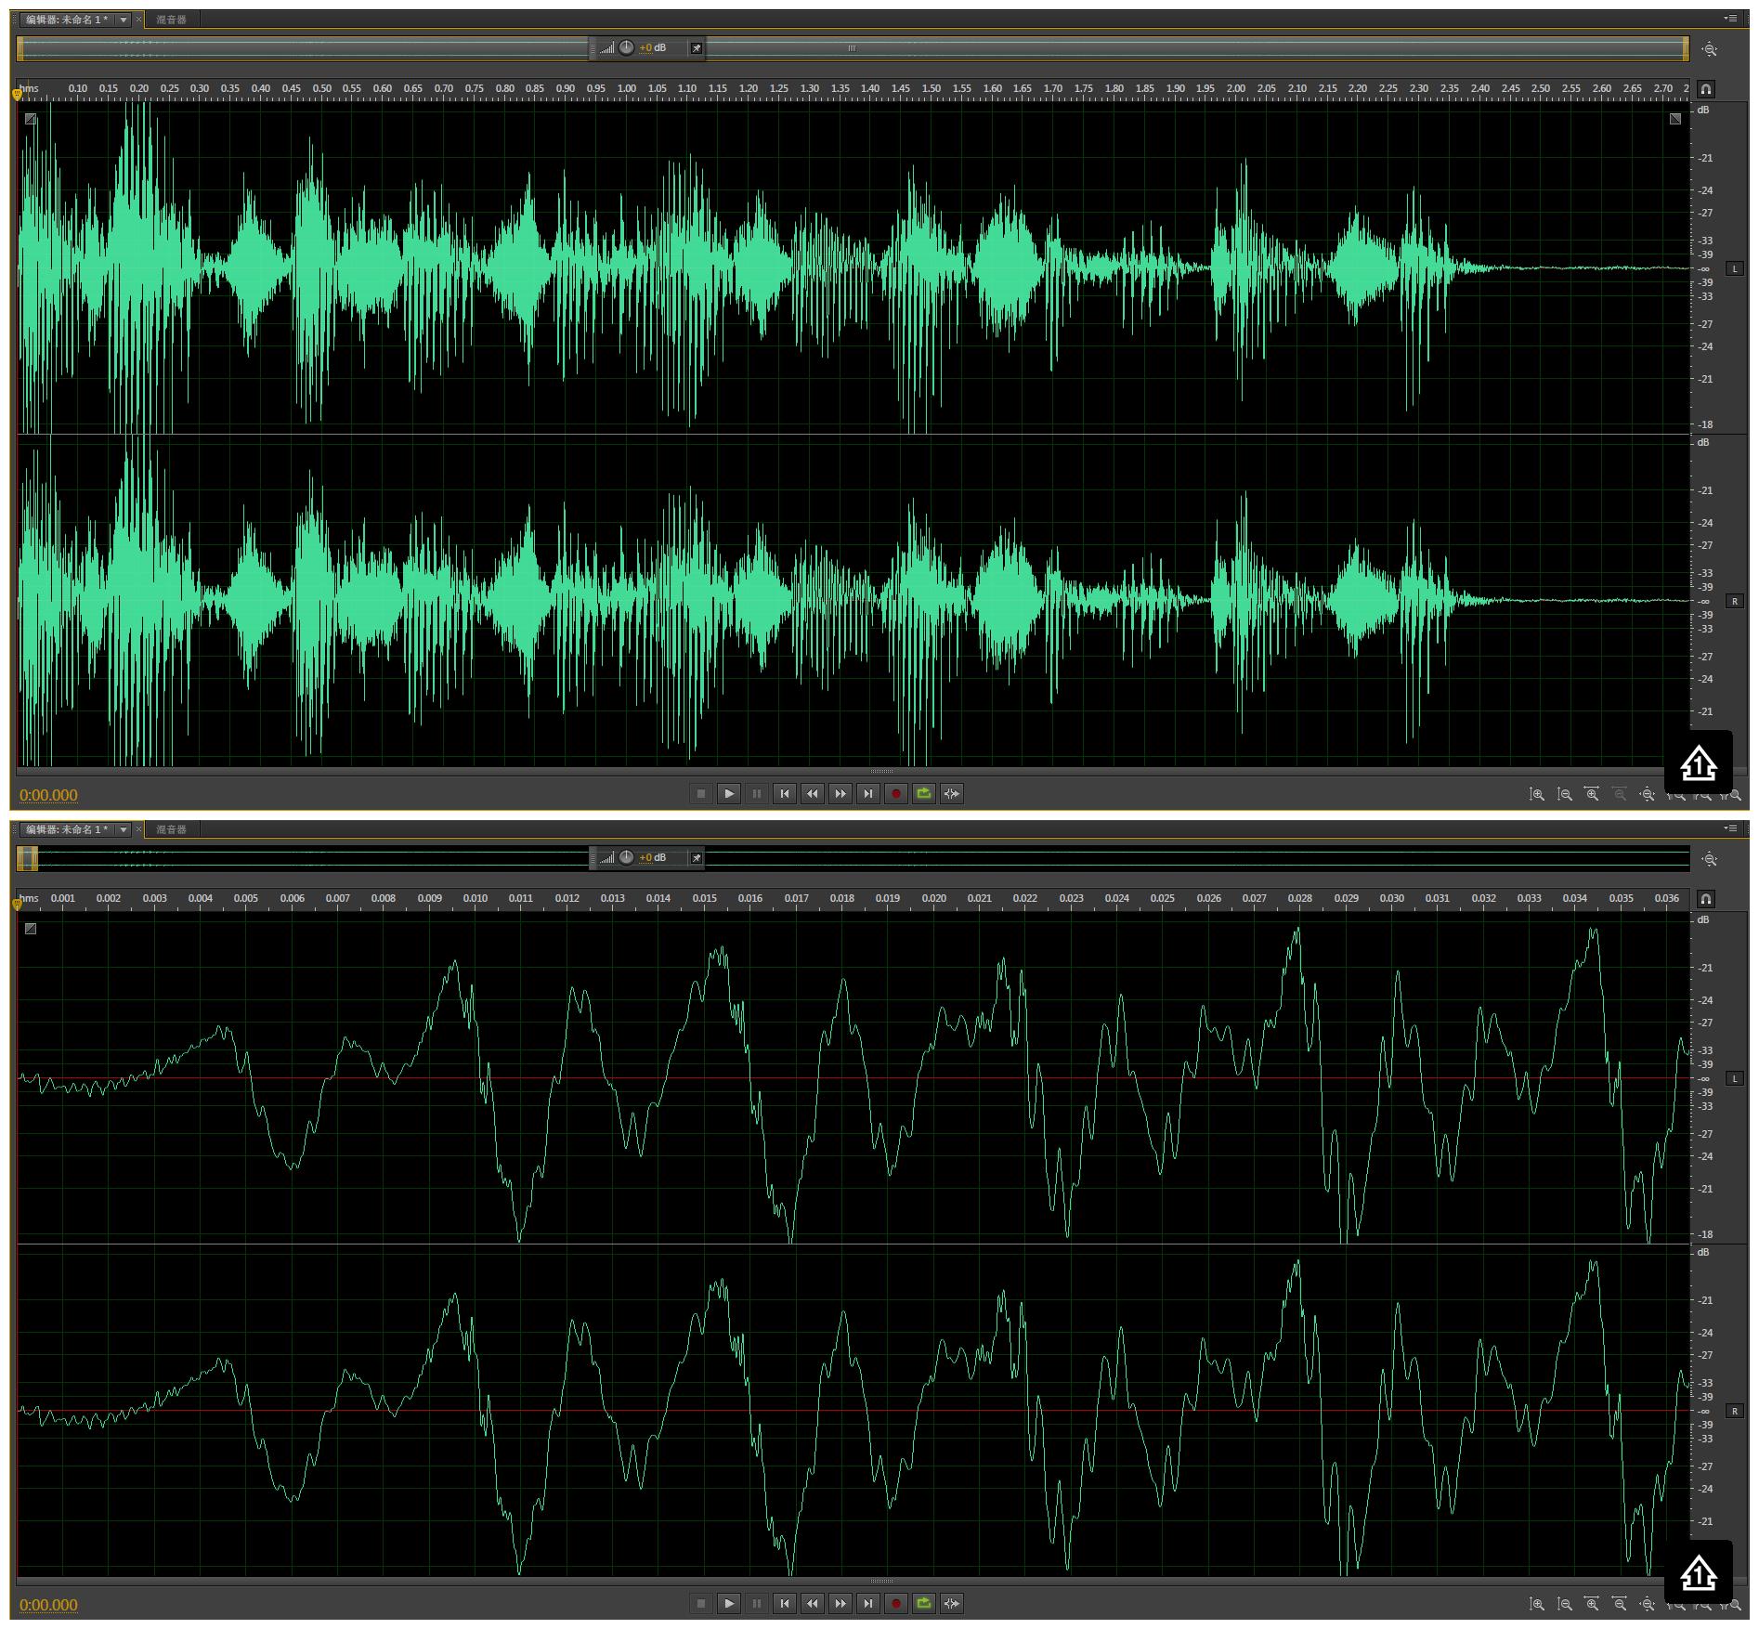Click the upper navigator overview bar grip

852,48
